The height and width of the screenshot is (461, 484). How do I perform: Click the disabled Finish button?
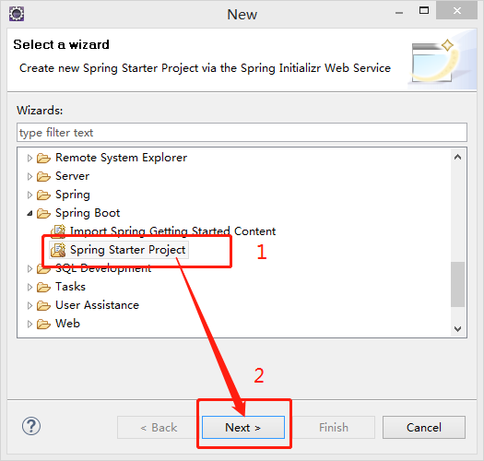point(334,427)
